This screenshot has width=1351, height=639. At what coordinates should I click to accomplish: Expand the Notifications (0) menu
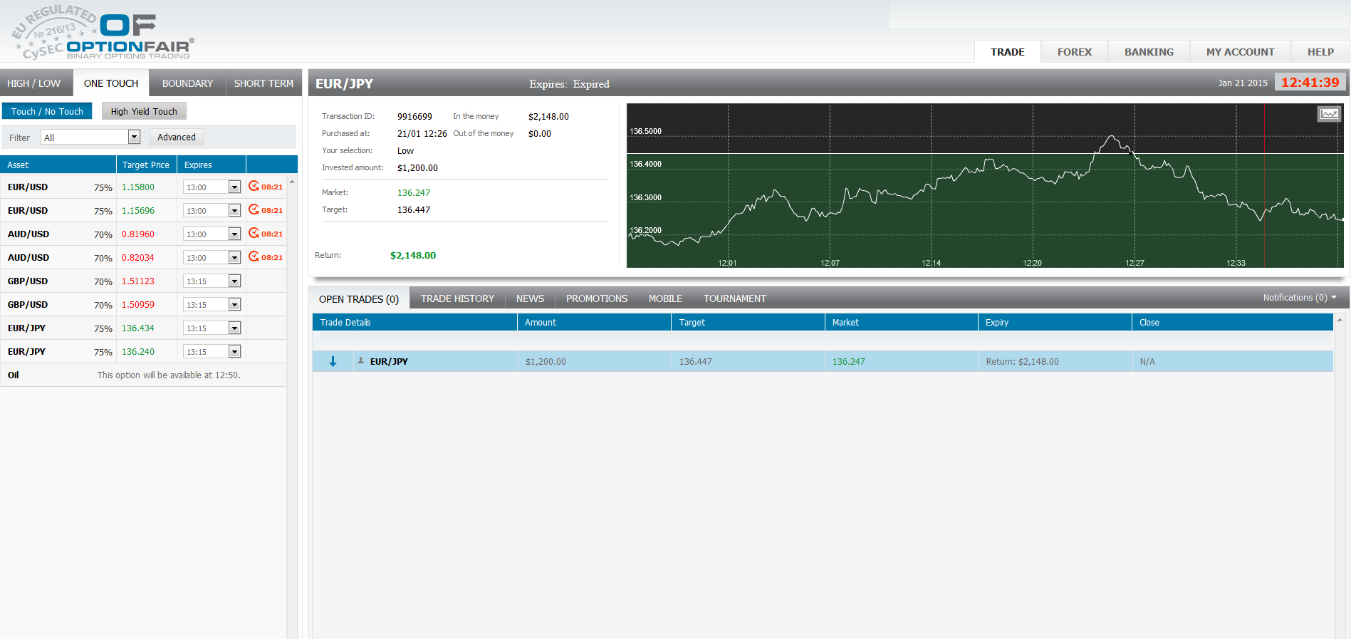[1299, 298]
